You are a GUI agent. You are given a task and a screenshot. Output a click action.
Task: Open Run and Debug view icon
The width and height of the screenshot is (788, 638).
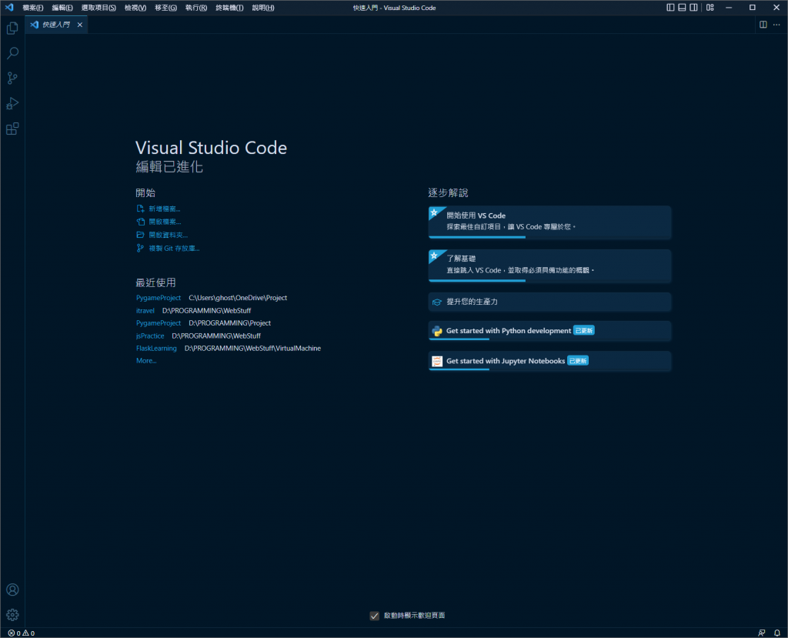click(x=12, y=104)
